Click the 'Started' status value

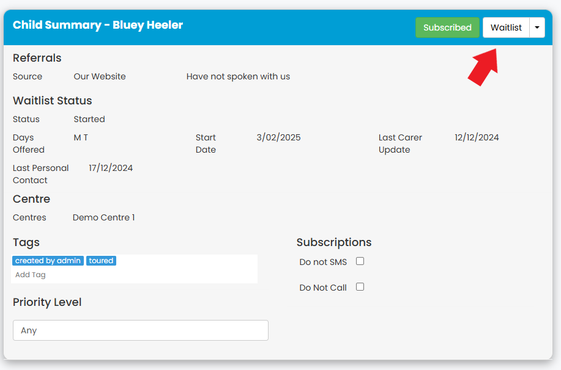point(89,119)
